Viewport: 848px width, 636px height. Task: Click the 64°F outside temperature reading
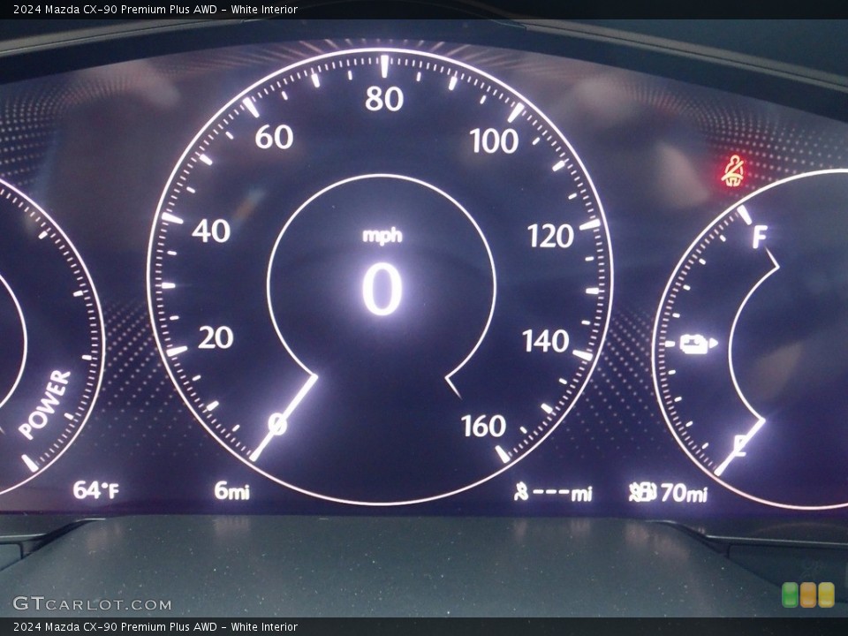pyautogui.click(x=95, y=490)
